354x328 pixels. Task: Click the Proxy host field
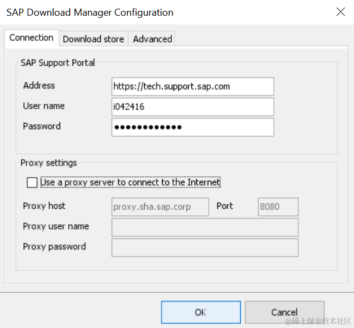coord(160,207)
